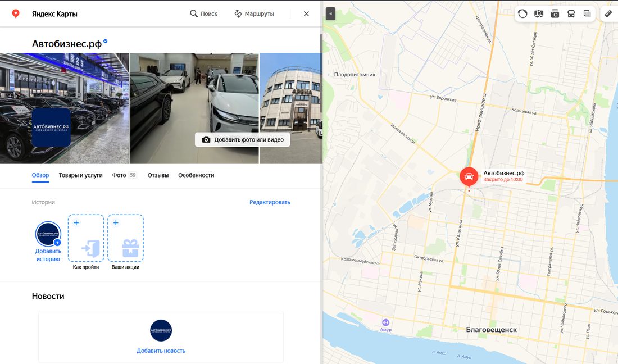This screenshot has width=618, height=364.
Task: Collapse the side panel with the arrow
Action: pyautogui.click(x=331, y=14)
